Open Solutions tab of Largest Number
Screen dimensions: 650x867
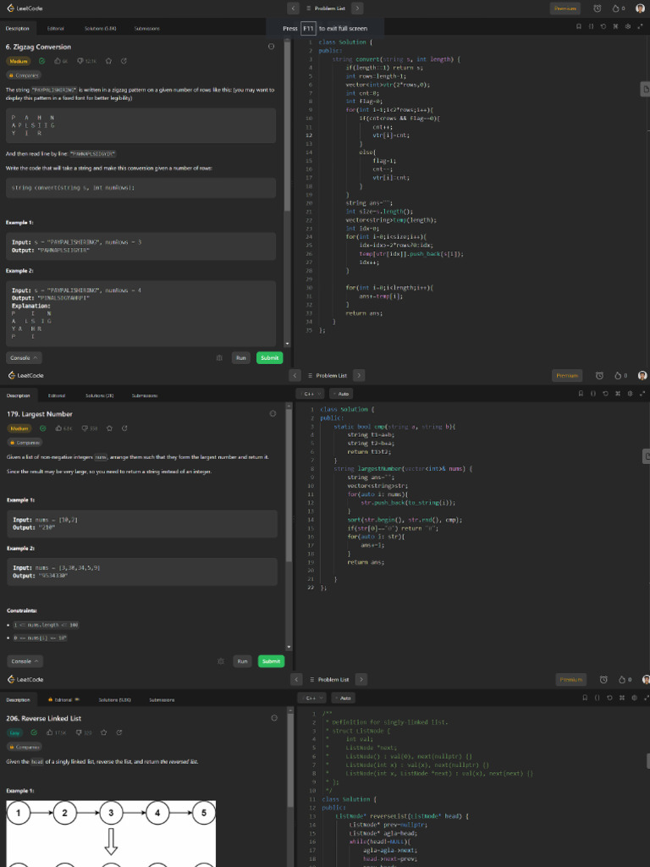point(100,395)
